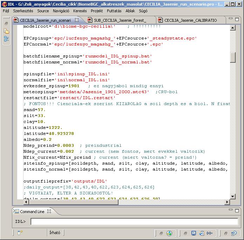This screenshot has width=244, height=240.
Task: Close the CECILIA_Jasenie_run_scenari tab
Action: point(77,20)
